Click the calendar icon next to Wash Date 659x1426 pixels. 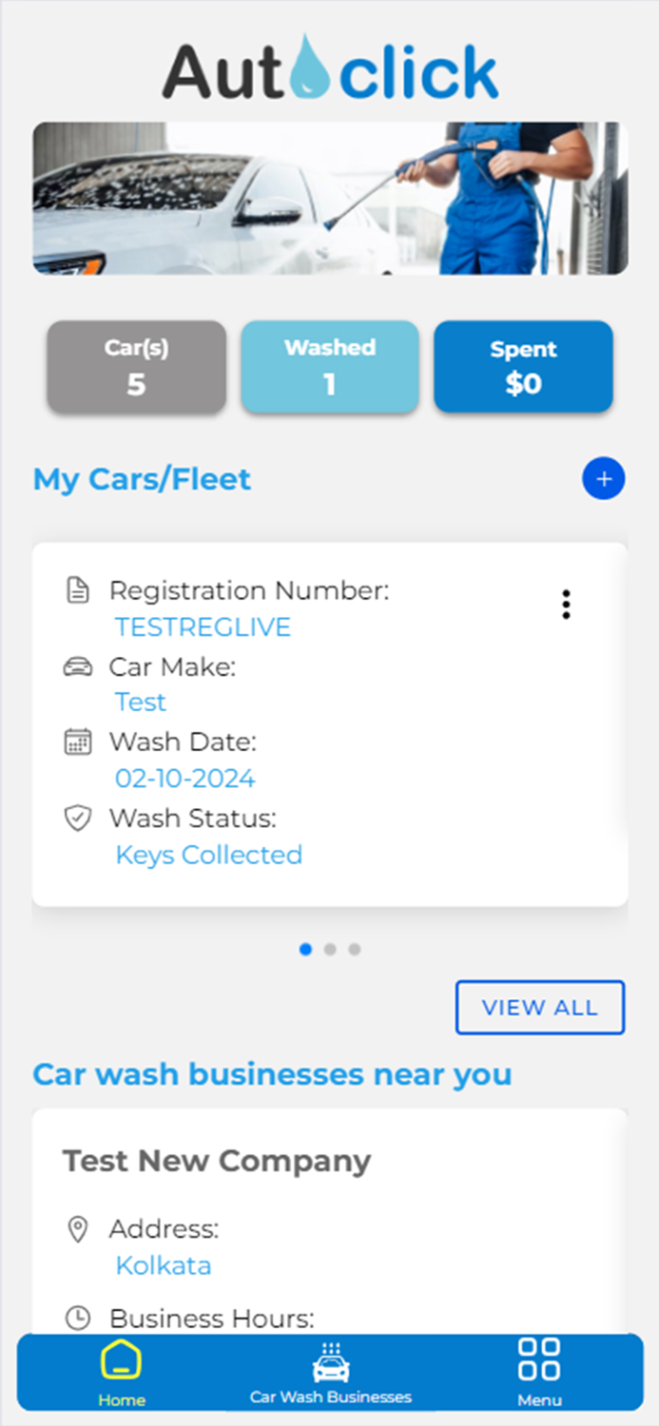tap(77, 742)
